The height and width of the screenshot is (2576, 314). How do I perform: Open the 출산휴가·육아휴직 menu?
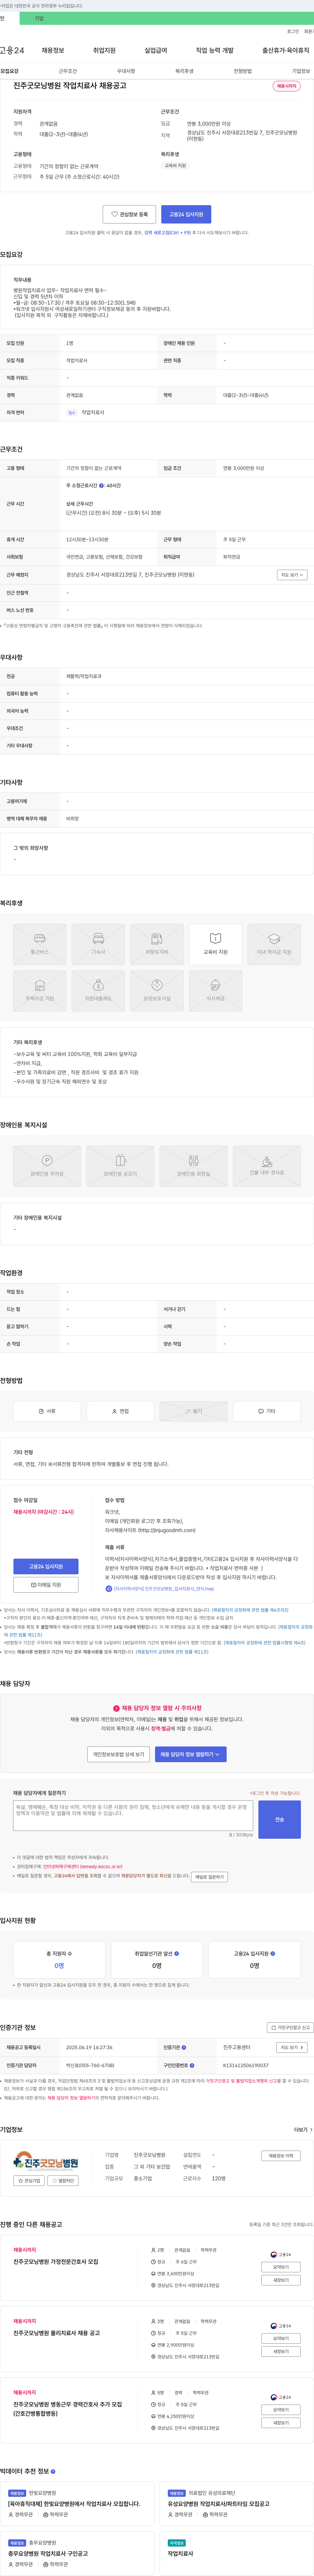coord(286,50)
